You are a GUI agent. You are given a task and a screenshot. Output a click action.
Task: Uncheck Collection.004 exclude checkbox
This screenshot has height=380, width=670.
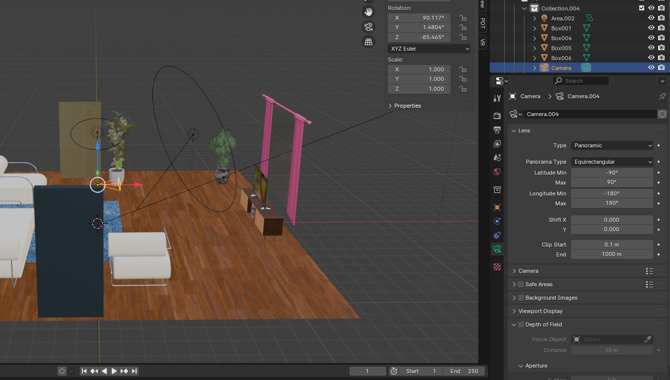[x=642, y=8]
